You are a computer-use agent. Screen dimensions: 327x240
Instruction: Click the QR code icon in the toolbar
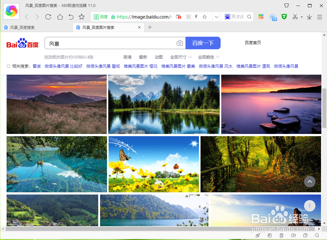click(188, 17)
